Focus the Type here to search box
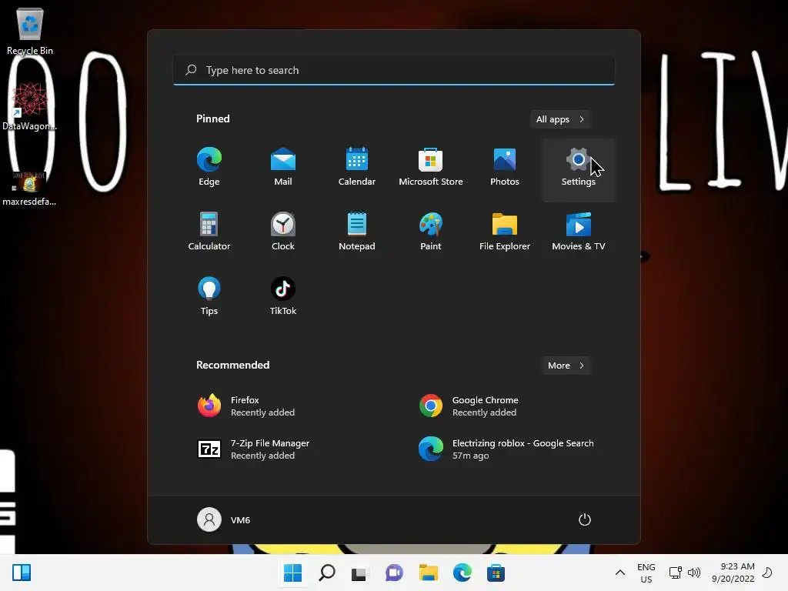 pos(394,70)
